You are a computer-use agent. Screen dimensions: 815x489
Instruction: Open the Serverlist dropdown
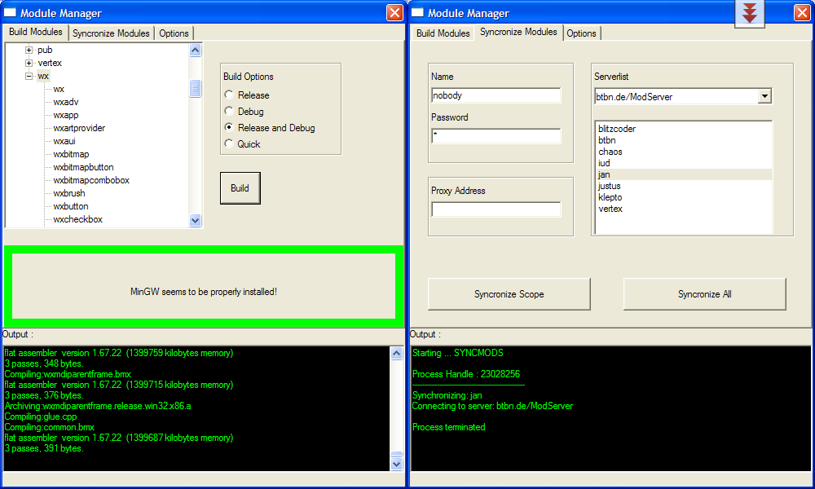(764, 97)
